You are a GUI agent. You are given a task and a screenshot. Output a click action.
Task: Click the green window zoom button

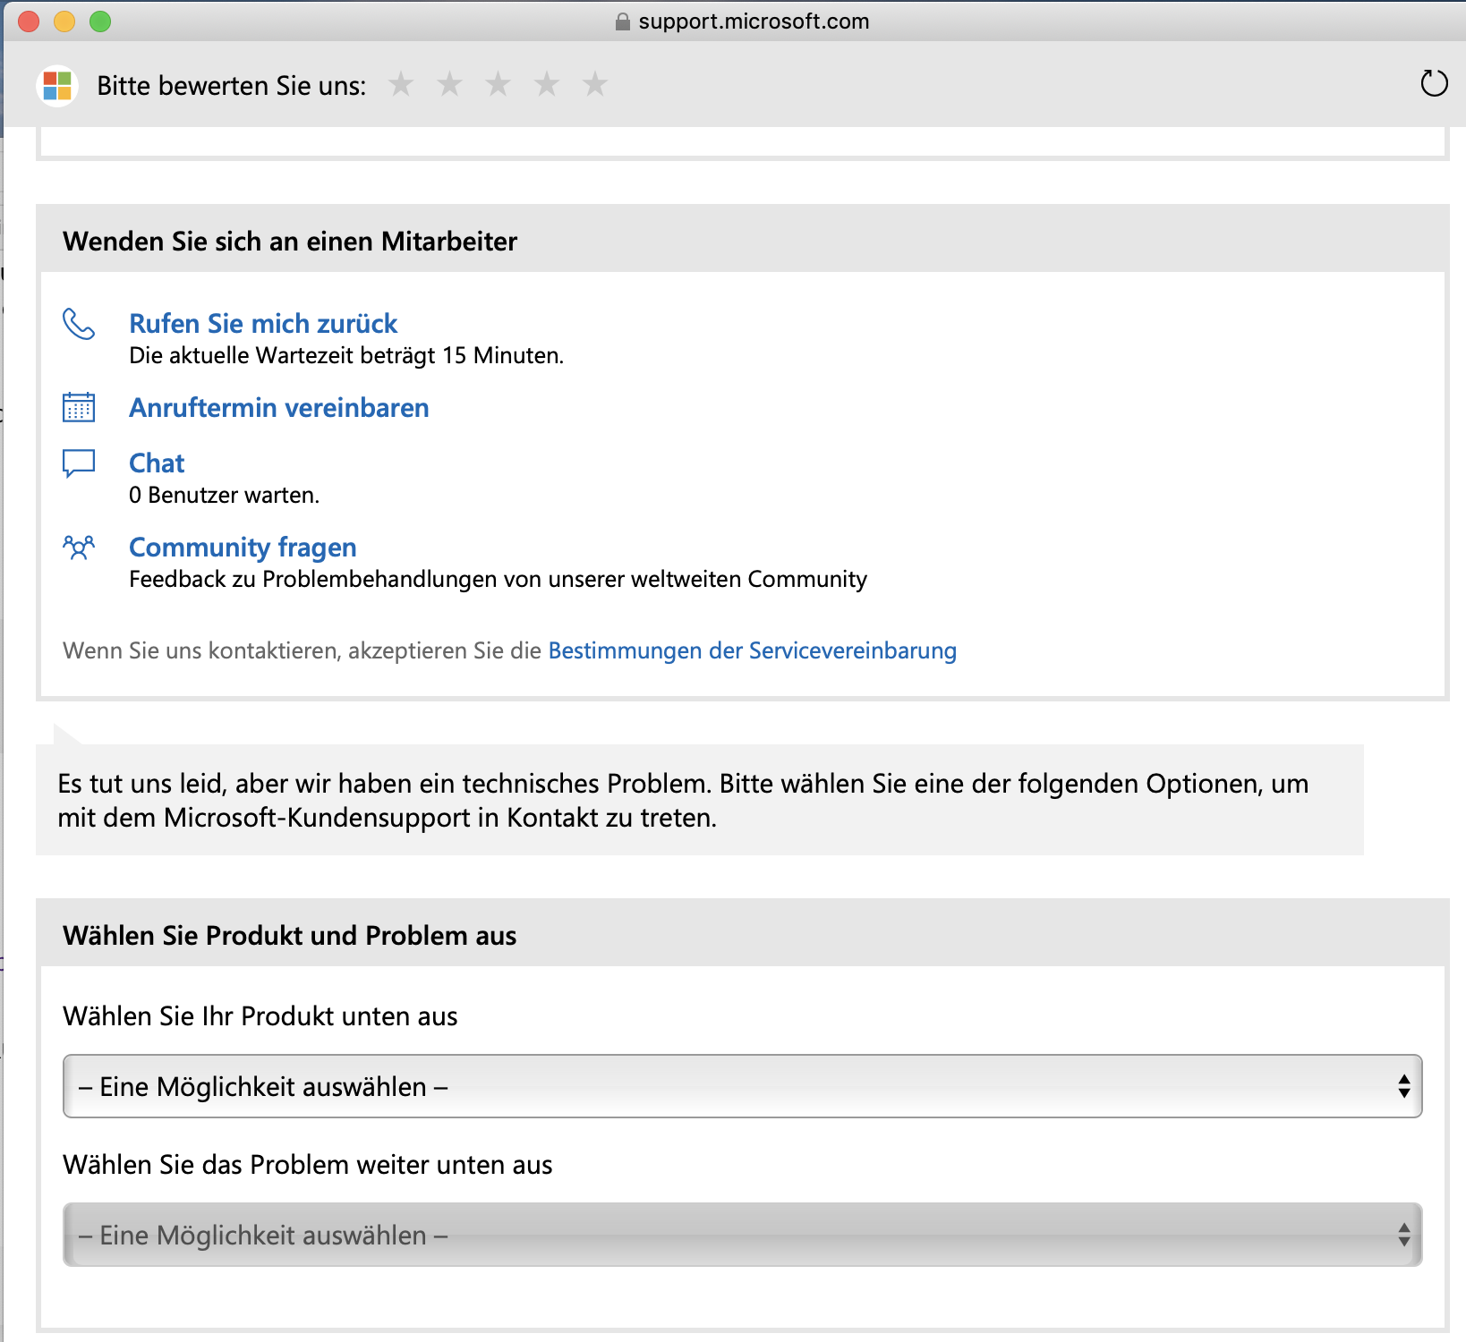click(x=100, y=21)
